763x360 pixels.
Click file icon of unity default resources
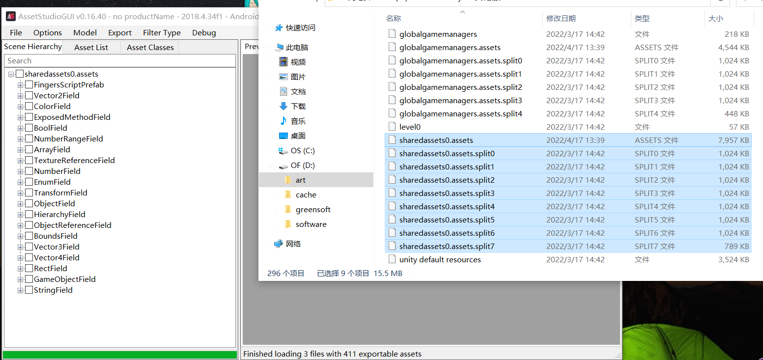[x=392, y=259]
